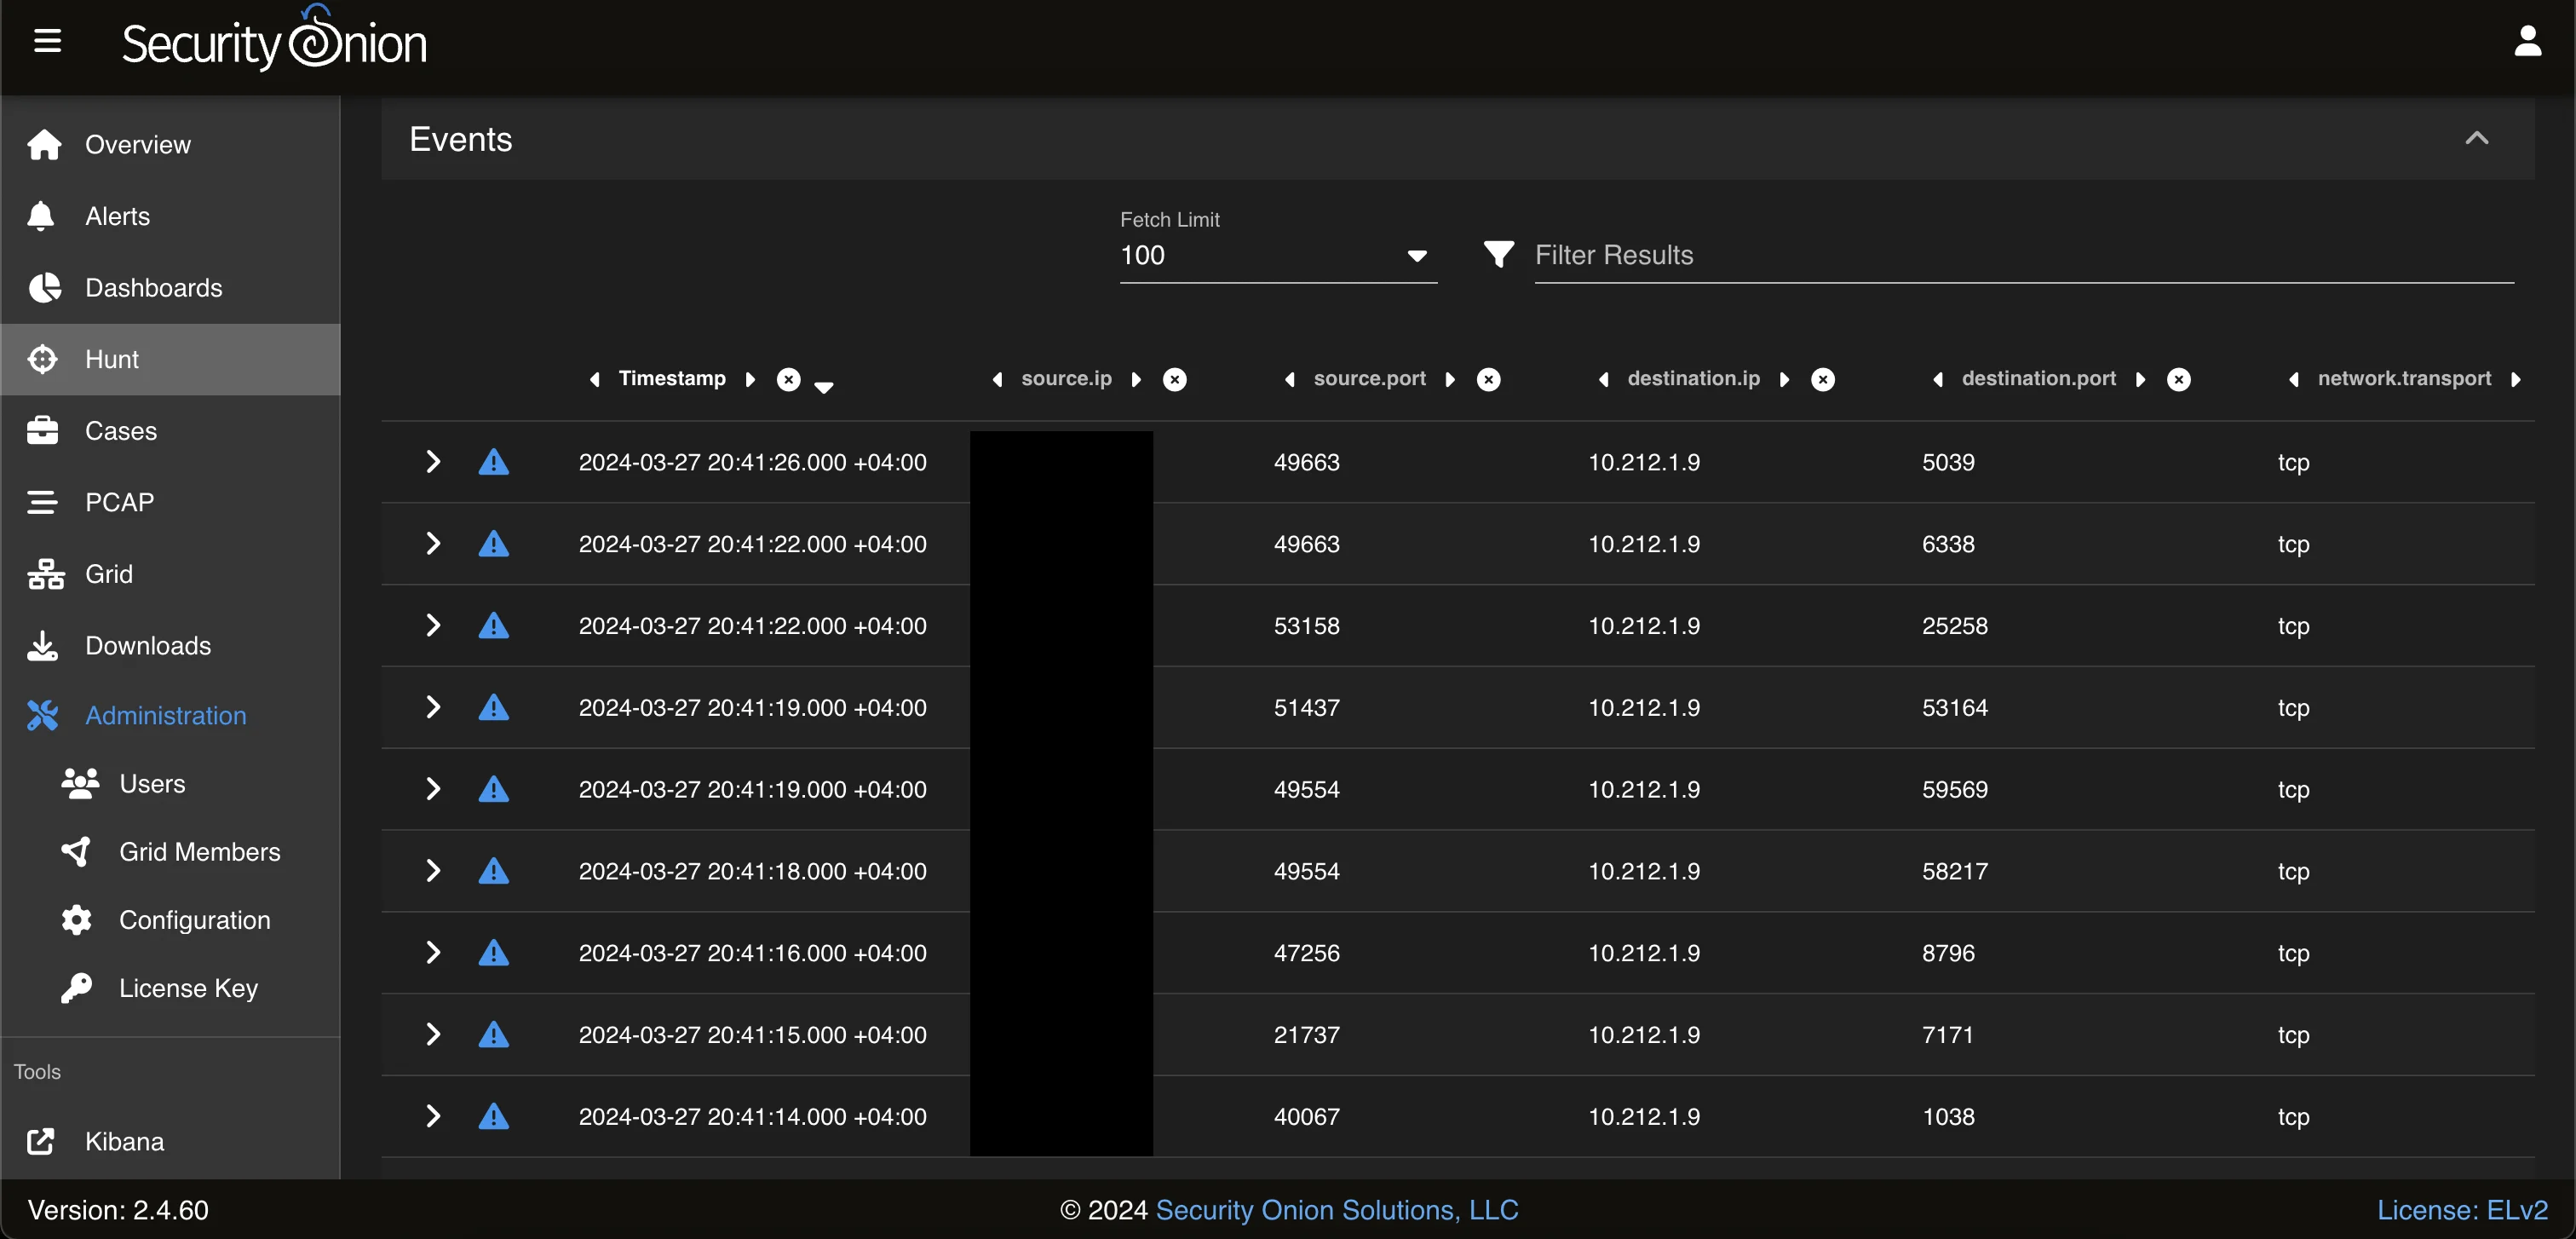Move destination.ip column left
Viewport: 2576px width, 1239px height.
point(1604,379)
